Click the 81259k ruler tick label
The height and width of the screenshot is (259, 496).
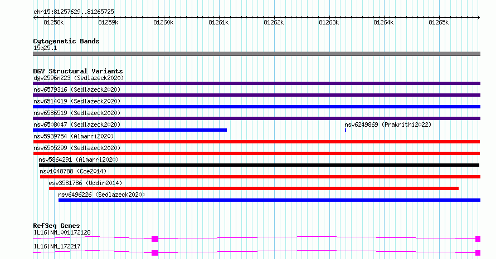click(x=108, y=22)
